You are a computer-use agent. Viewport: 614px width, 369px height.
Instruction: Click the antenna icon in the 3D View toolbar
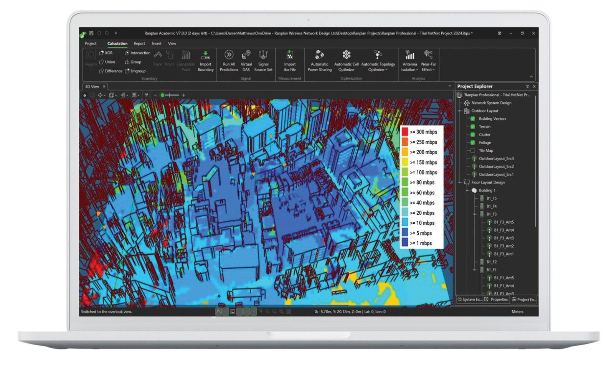[x=146, y=95]
